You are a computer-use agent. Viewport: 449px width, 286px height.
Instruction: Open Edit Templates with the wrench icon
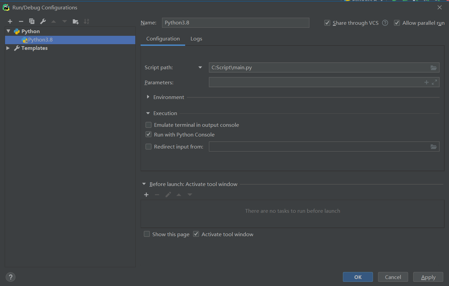(x=43, y=21)
